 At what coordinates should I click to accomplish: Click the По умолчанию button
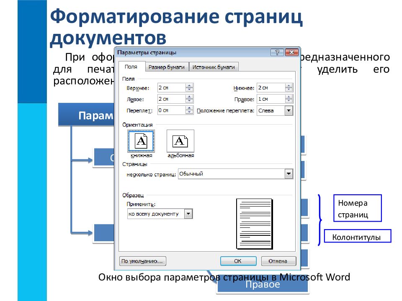coord(143,261)
